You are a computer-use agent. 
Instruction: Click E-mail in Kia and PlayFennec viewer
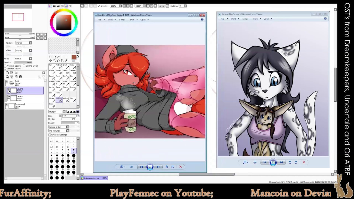pyautogui.click(x=245, y=19)
